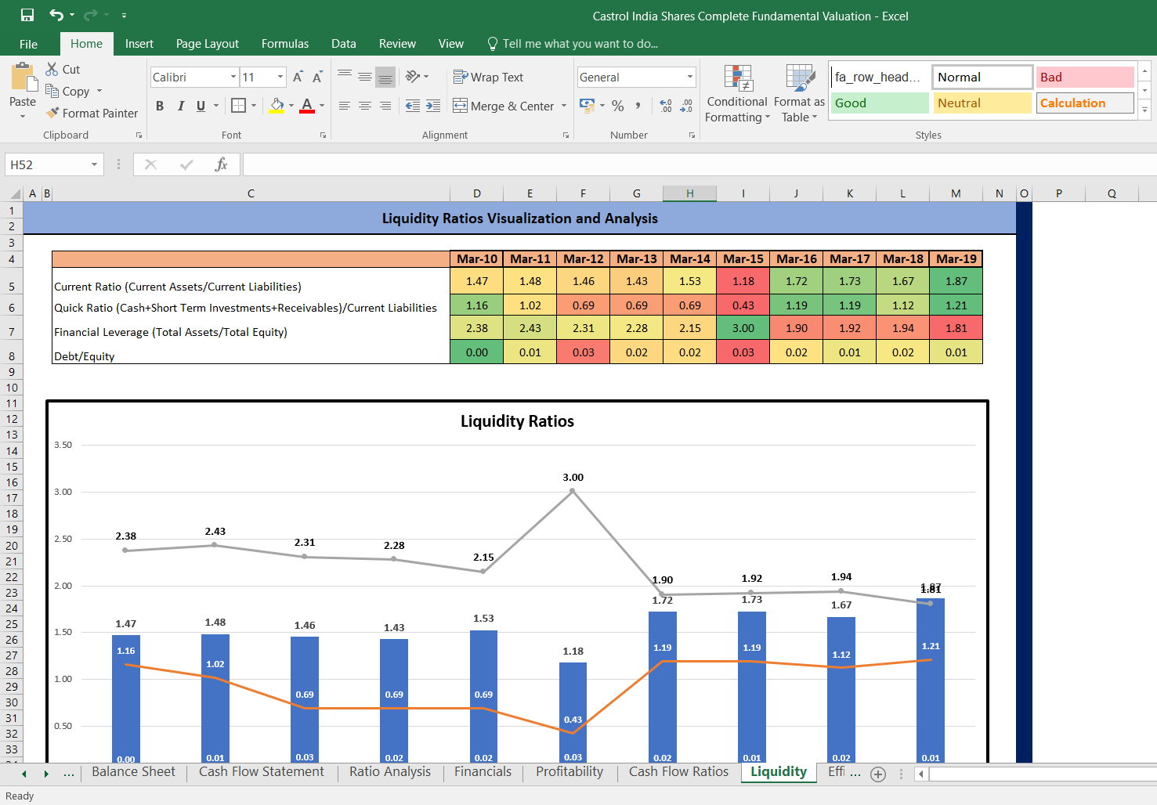Toggle underline formatting
This screenshot has width=1157, height=805.
[x=201, y=106]
